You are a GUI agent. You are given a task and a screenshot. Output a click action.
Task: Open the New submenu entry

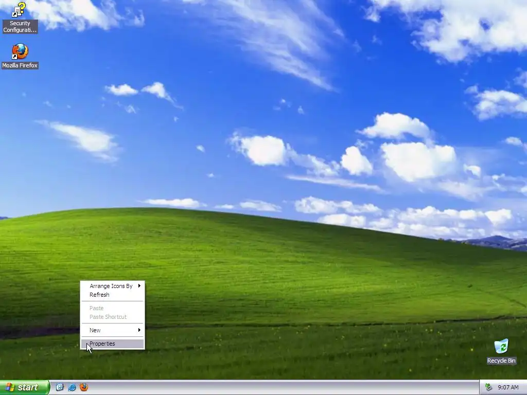(x=112, y=330)
